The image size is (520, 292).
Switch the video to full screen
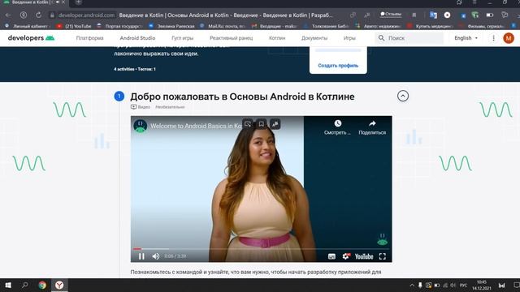tap(383, 256)
